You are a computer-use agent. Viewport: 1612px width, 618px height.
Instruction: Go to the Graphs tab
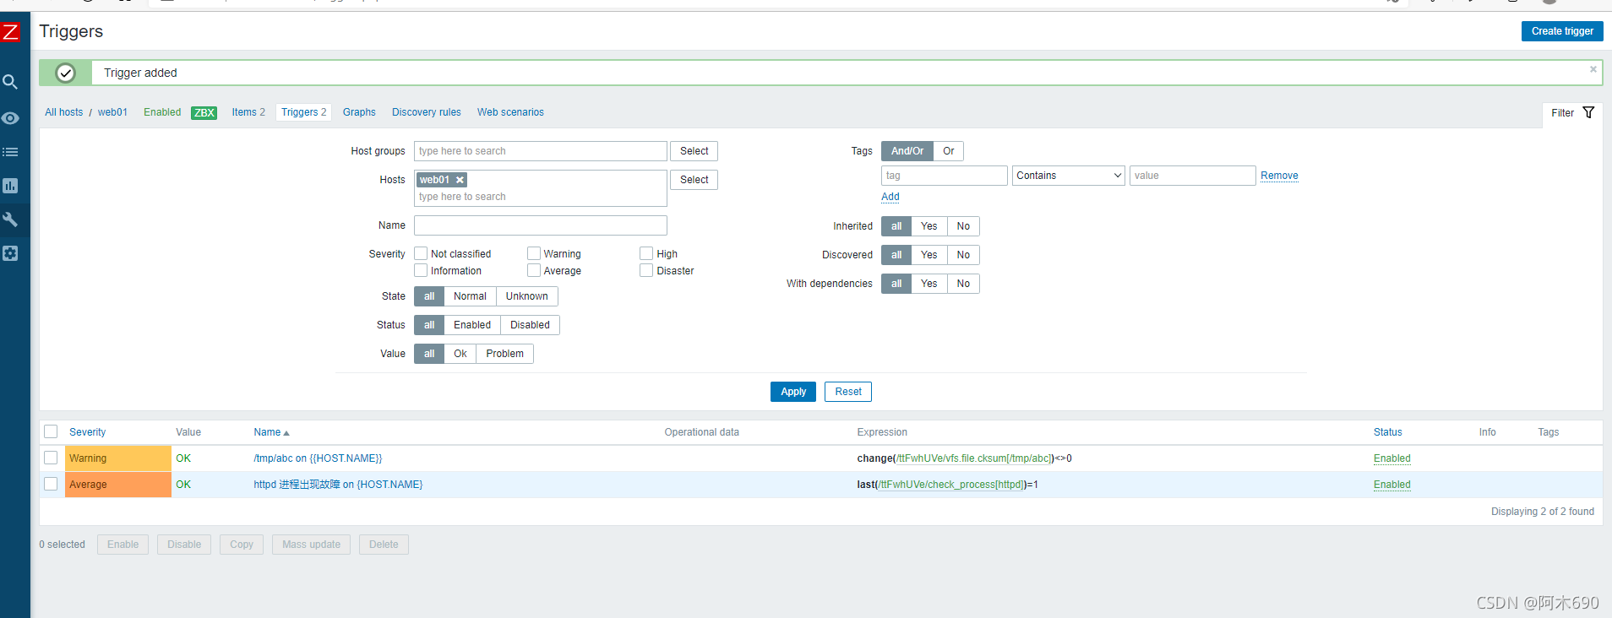(359, 112)
